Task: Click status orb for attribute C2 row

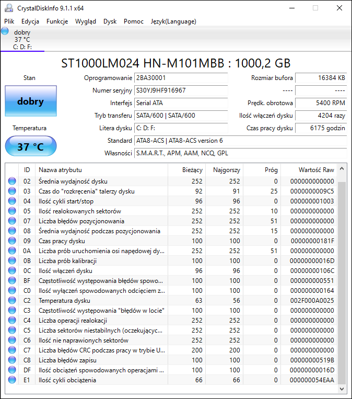Action: (12, 300)
